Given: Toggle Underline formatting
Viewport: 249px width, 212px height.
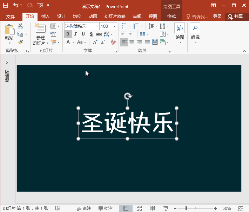Looking at the screenshot, I should coord(83,34).
